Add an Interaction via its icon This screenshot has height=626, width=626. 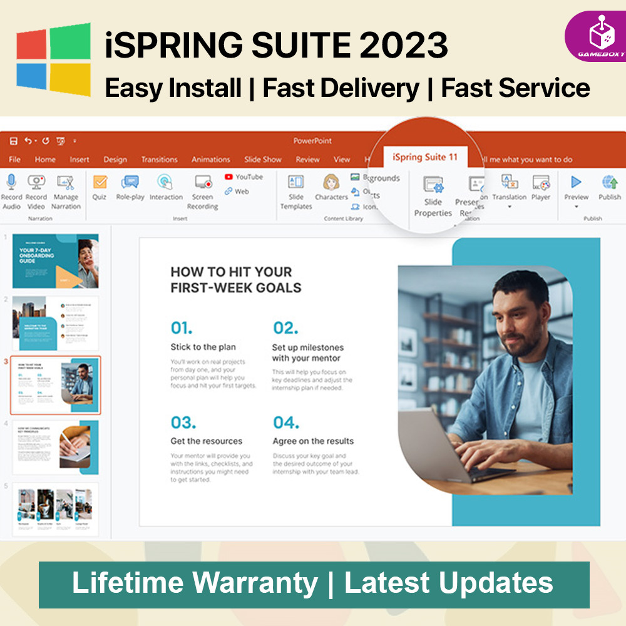tap(165, 182)
